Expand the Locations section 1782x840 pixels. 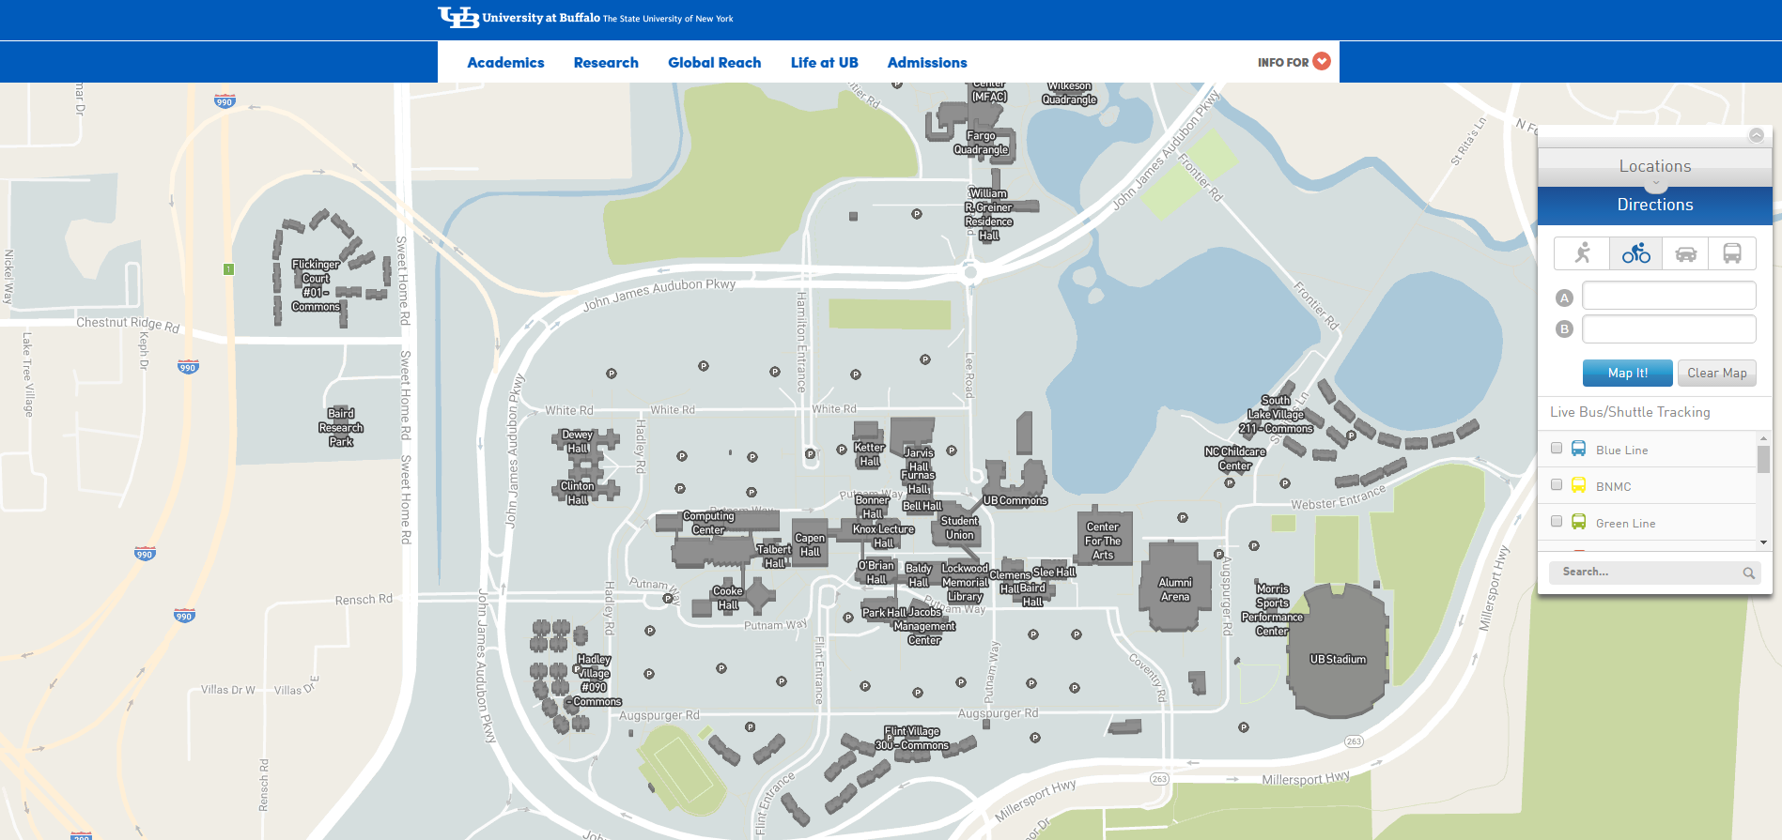[1655, 166]
